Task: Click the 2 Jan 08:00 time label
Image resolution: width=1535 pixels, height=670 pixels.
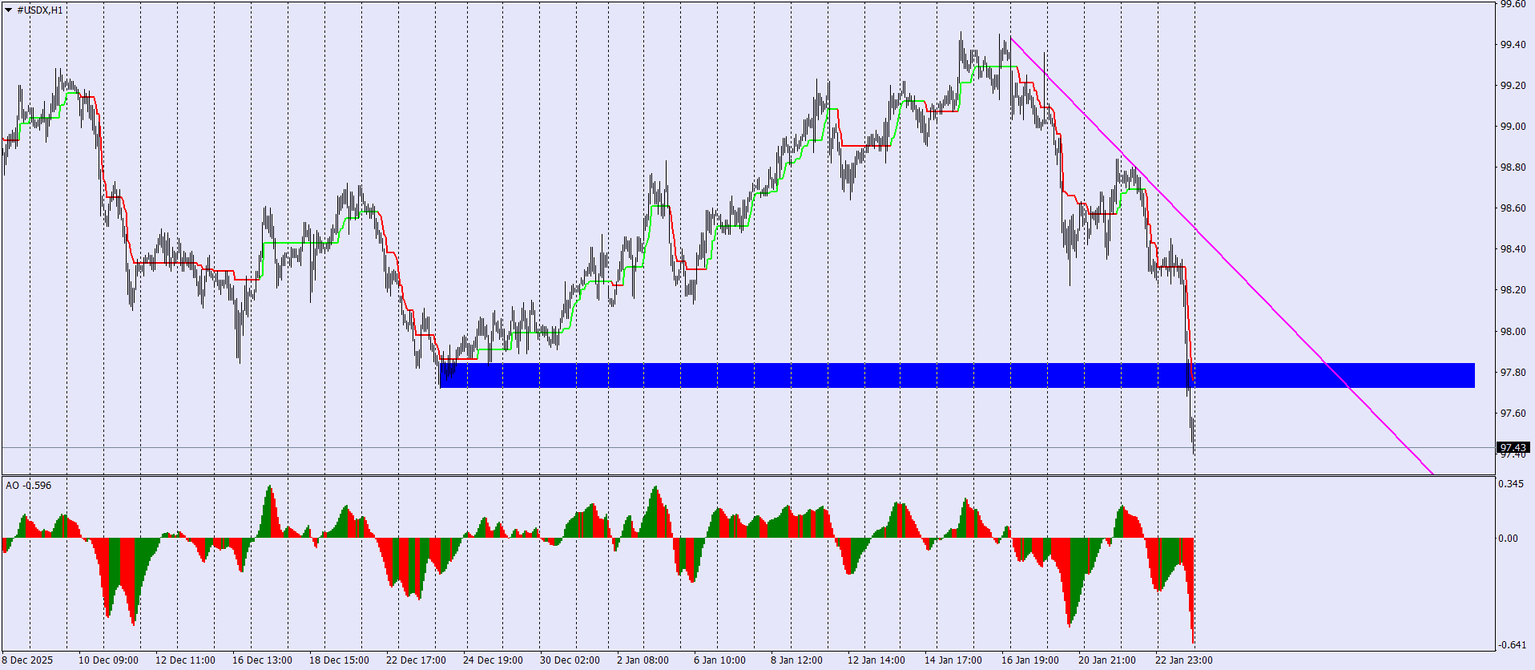Action: (x=643, y=660)
